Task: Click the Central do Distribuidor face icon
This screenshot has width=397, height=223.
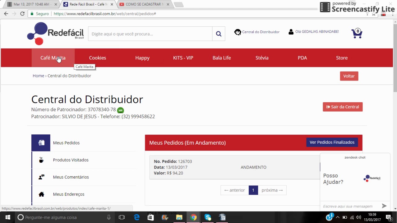Action: tap(238, 32)
